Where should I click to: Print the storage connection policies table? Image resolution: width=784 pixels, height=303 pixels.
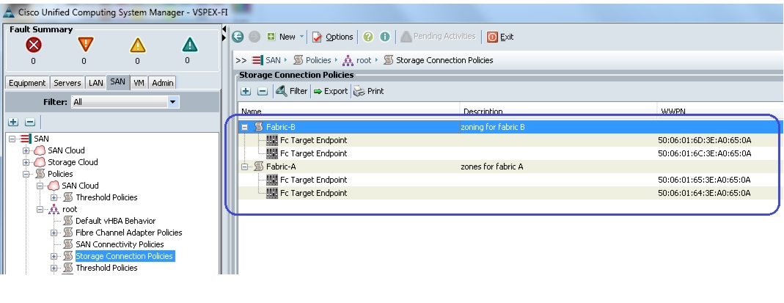click(x=369, y=91)
